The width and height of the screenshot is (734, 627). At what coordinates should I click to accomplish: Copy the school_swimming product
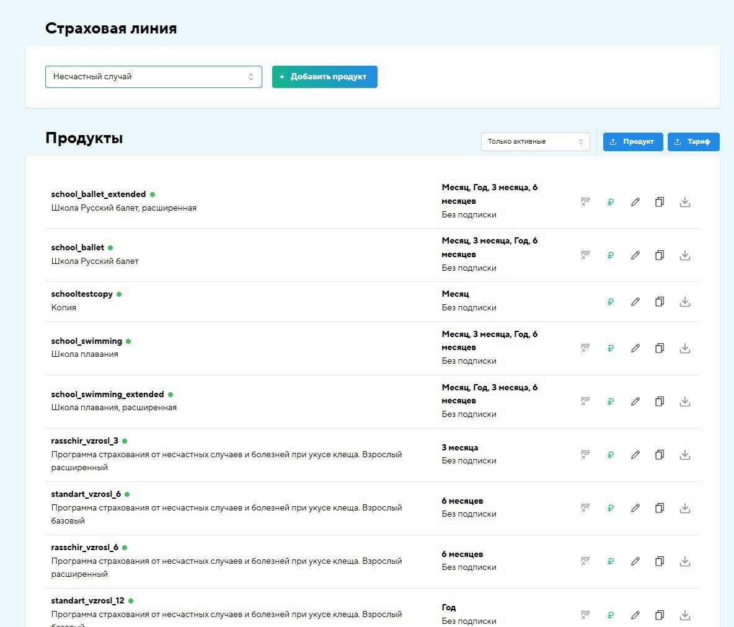(660, 348)
